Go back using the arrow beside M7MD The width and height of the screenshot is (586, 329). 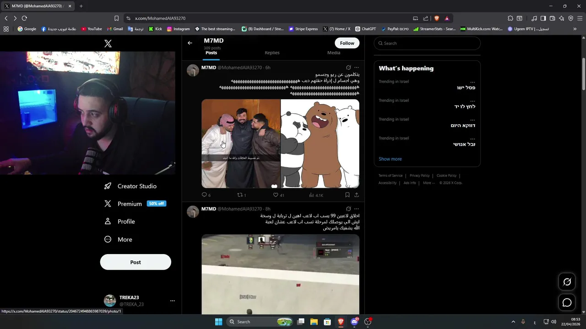tap(190, 43)
